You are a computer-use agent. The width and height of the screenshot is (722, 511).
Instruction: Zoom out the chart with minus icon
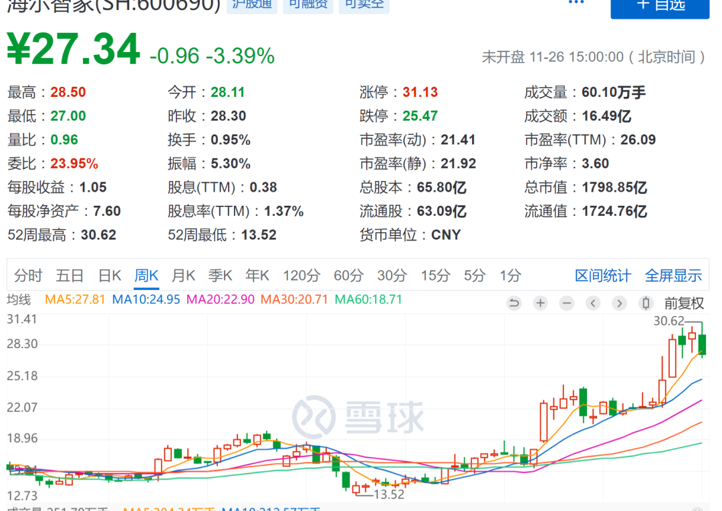[x=567, y=303]
